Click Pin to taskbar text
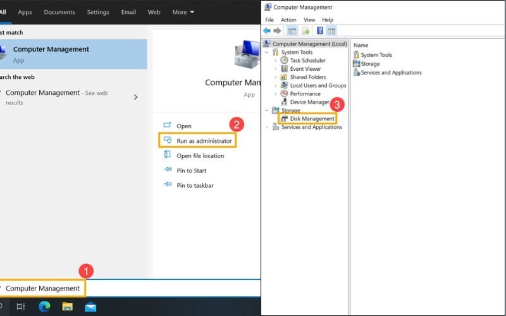This screenshot has height=316, width=506. tap(195, 185)
